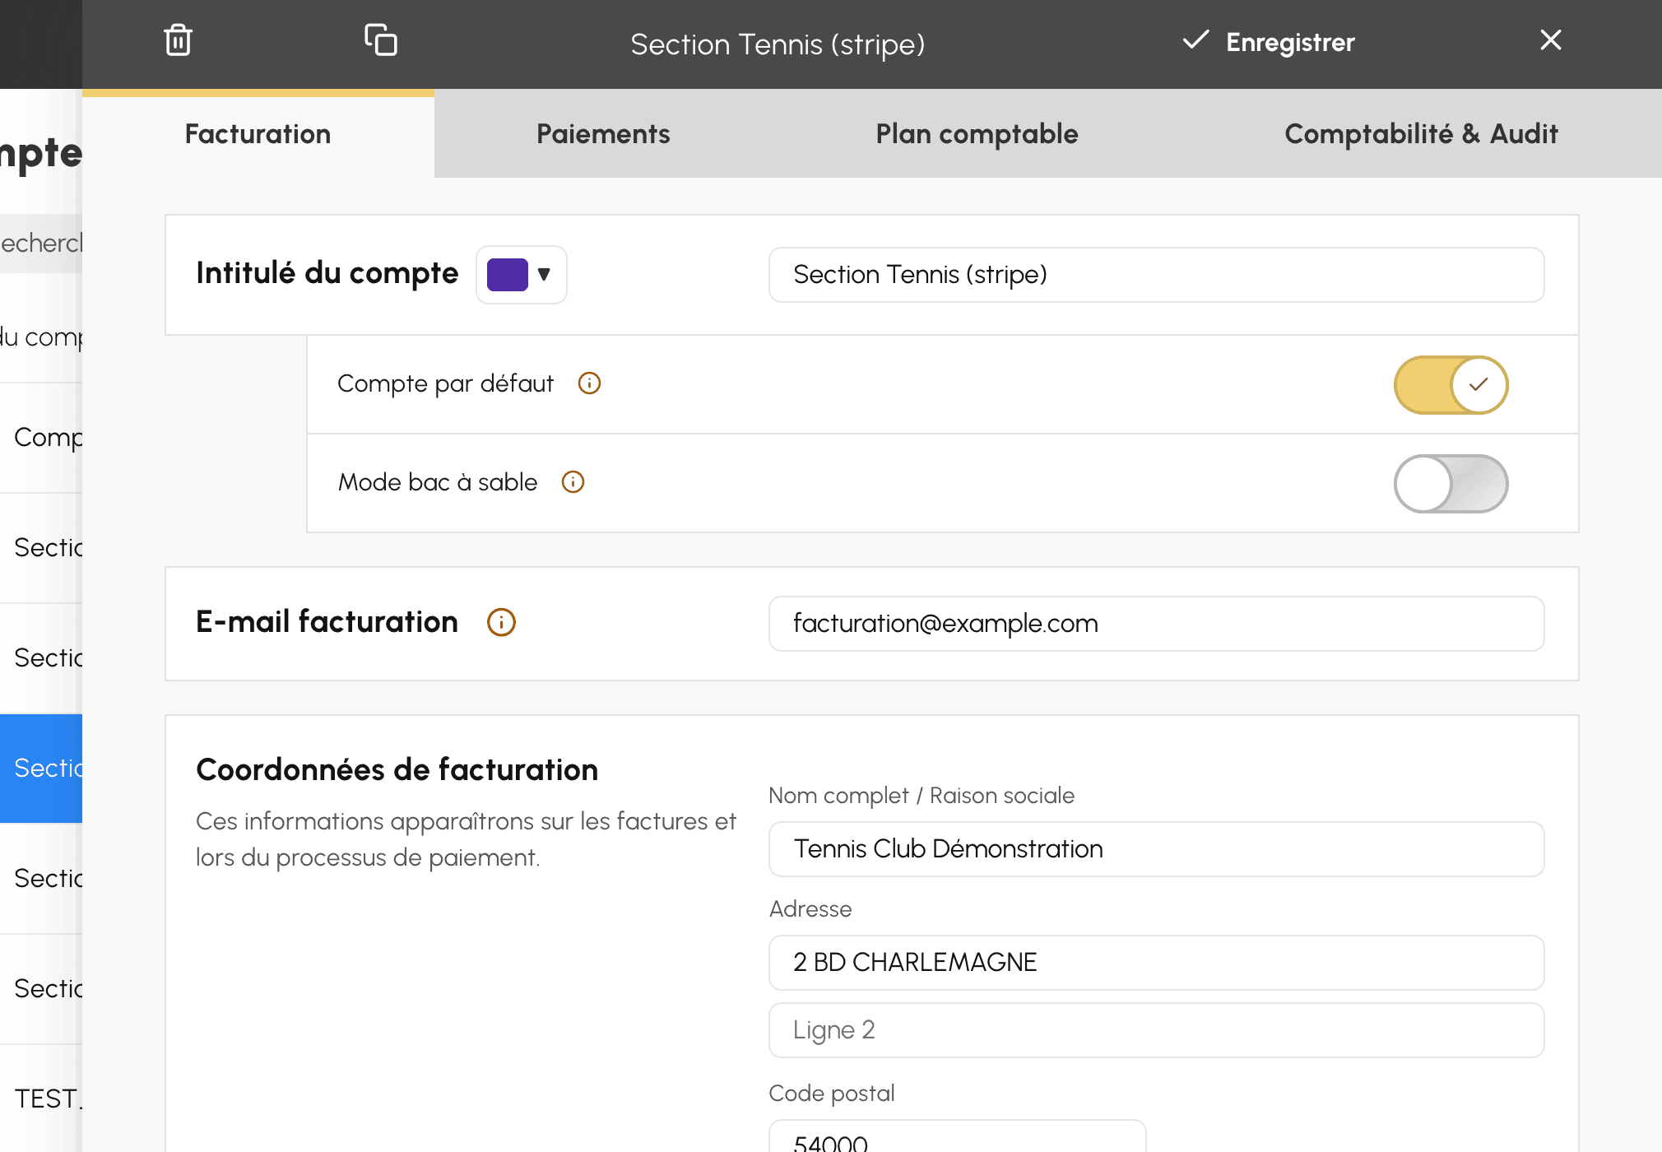Click the 'Adresse' field label

(x=810, y=909)
